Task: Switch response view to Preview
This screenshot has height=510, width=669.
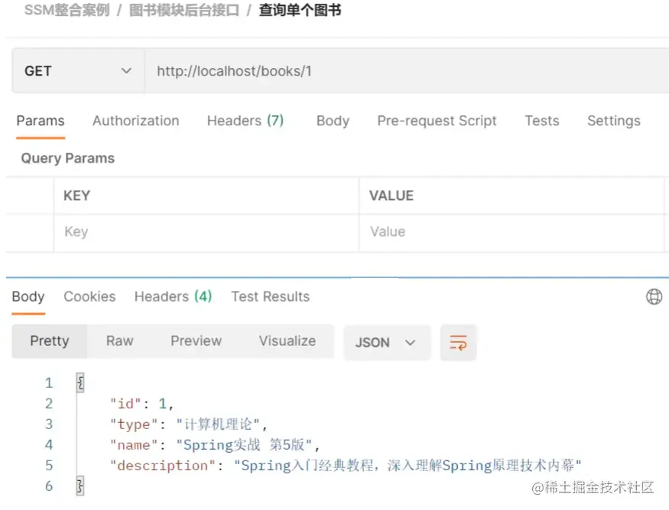Action: 196,341
